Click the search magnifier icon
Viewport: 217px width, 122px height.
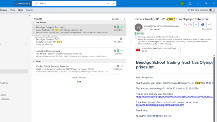(36, 3)
